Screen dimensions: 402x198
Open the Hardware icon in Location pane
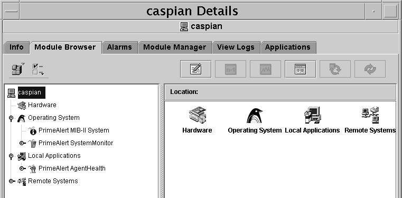(198, 115)
